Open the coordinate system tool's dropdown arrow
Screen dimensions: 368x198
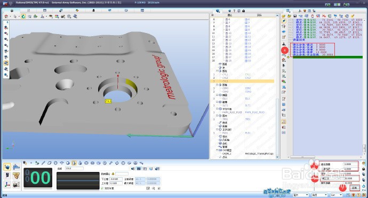[46, 16]
